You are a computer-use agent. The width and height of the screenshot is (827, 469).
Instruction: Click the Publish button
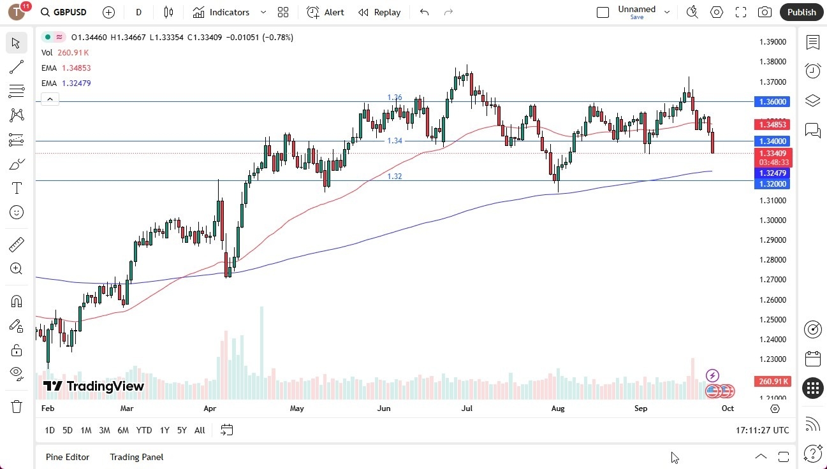[x=801, y=12]
